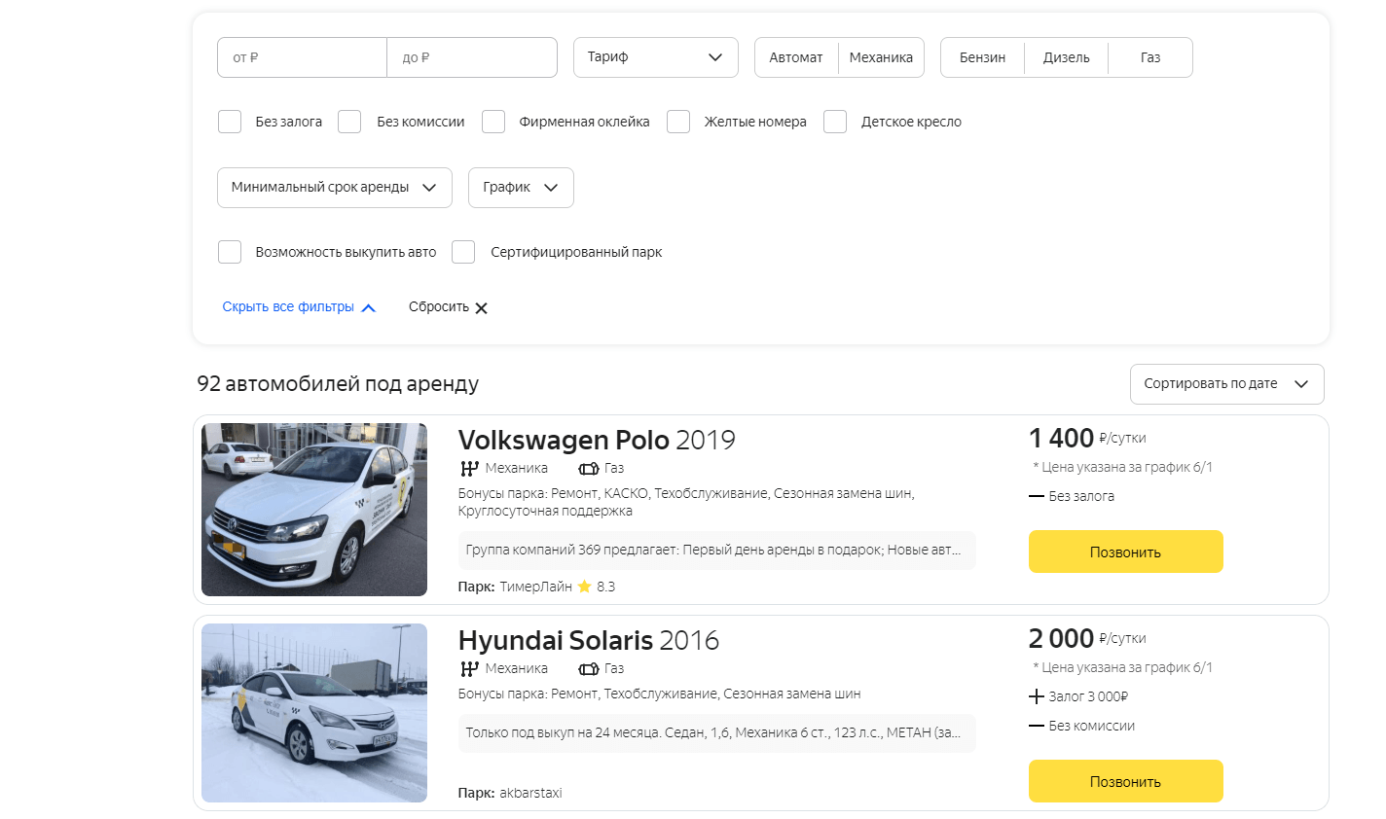Image resolution: width=1386 pixels, height=819 pixels.
Task: Select Автомат transmission filter
Action: [796, 57]
